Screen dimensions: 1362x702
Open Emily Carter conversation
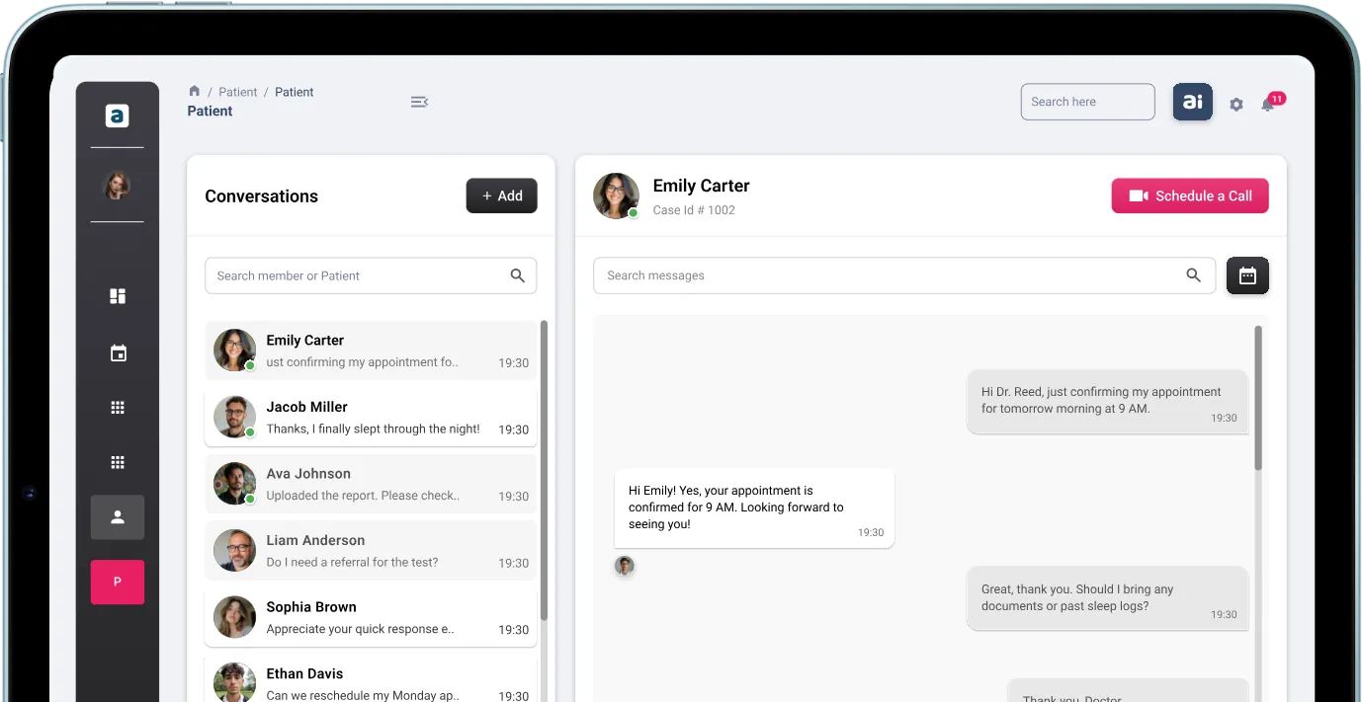click(371, 351)
